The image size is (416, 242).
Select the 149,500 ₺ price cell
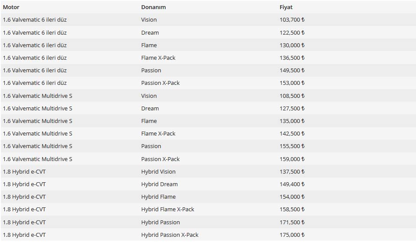point(292,70)
